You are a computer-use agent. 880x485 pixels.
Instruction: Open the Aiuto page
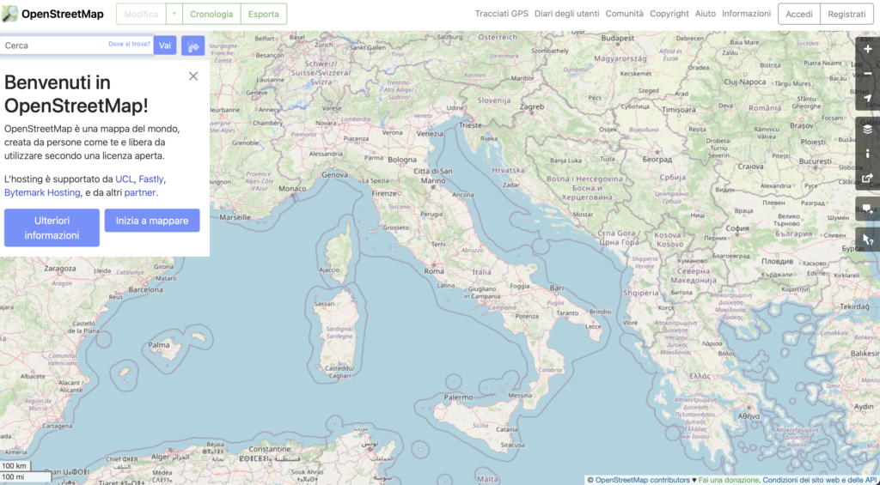(706, 14)
